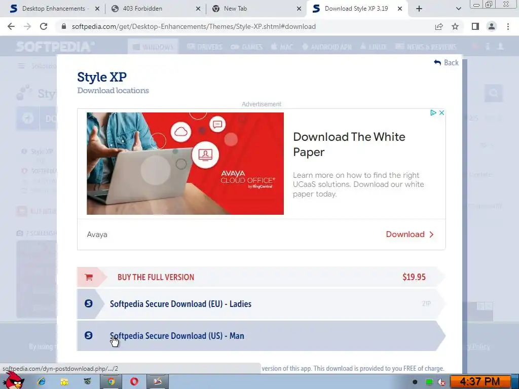Open the Chrome taskbar icon
519x389 pixels.
[111, 382]
